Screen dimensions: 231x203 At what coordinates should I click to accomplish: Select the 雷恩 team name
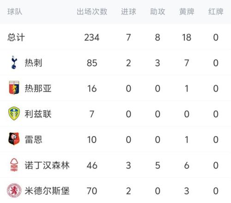pyautogui.click(x=33, y=139)
